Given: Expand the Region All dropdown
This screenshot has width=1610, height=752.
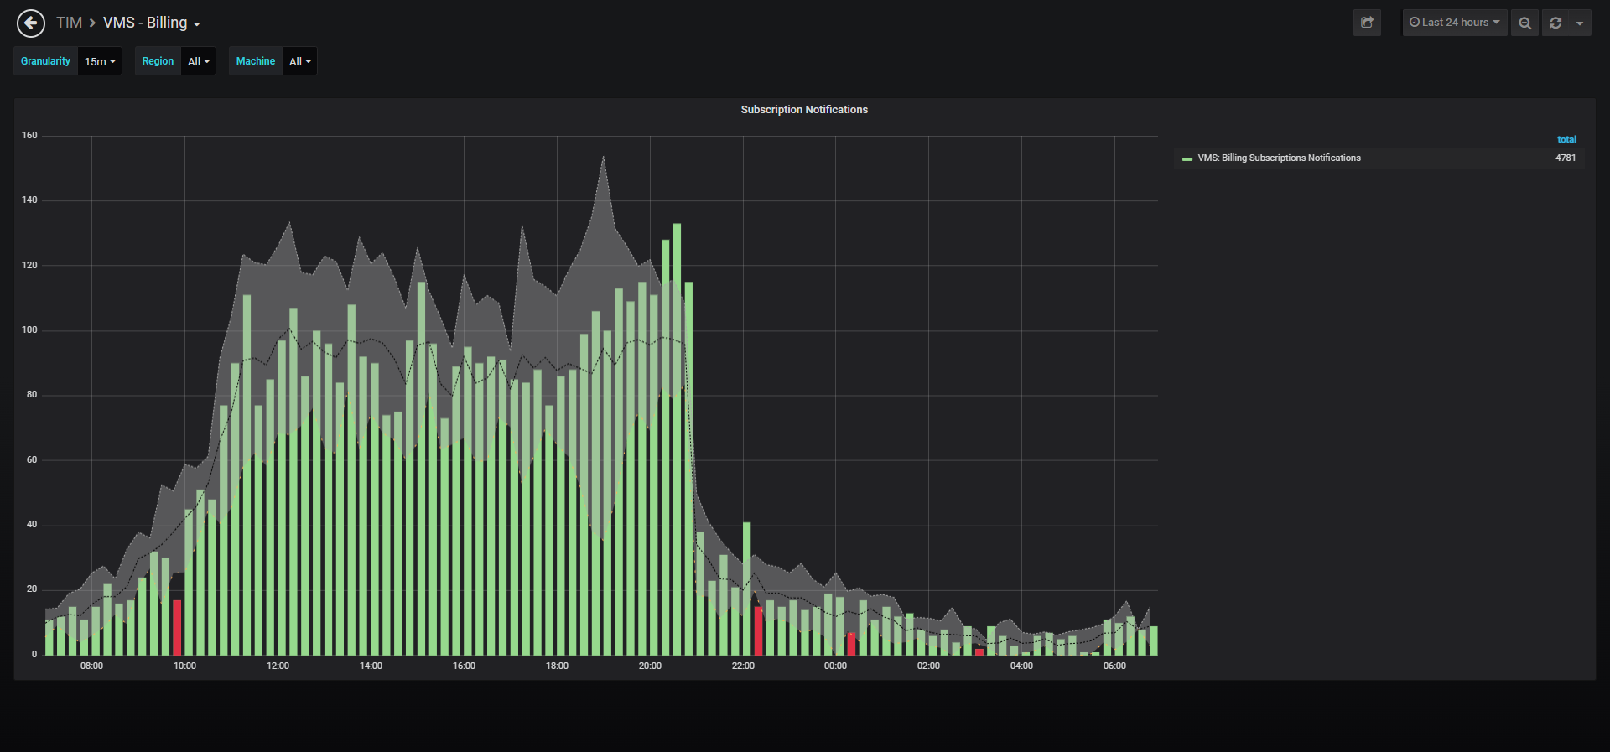Looking at the screenshot, I should point(199,61).
